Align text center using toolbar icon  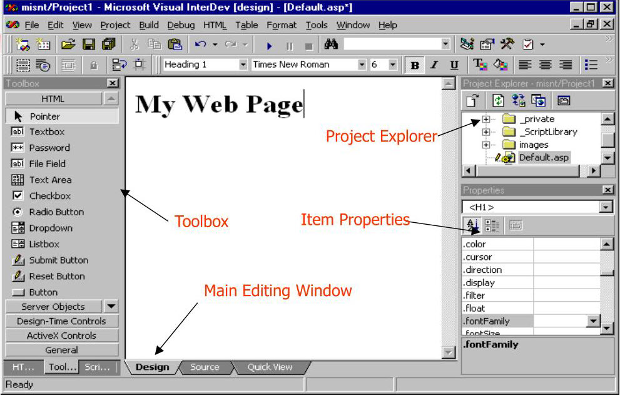pos(545,64)
